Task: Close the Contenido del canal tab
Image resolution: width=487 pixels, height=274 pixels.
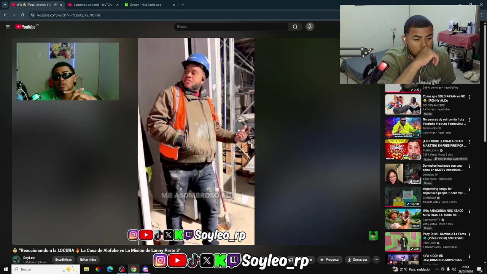Action: coord(117,5)
